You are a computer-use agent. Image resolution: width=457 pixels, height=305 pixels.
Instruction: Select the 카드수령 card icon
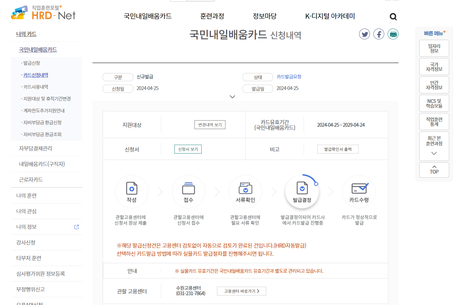[359, 192]
